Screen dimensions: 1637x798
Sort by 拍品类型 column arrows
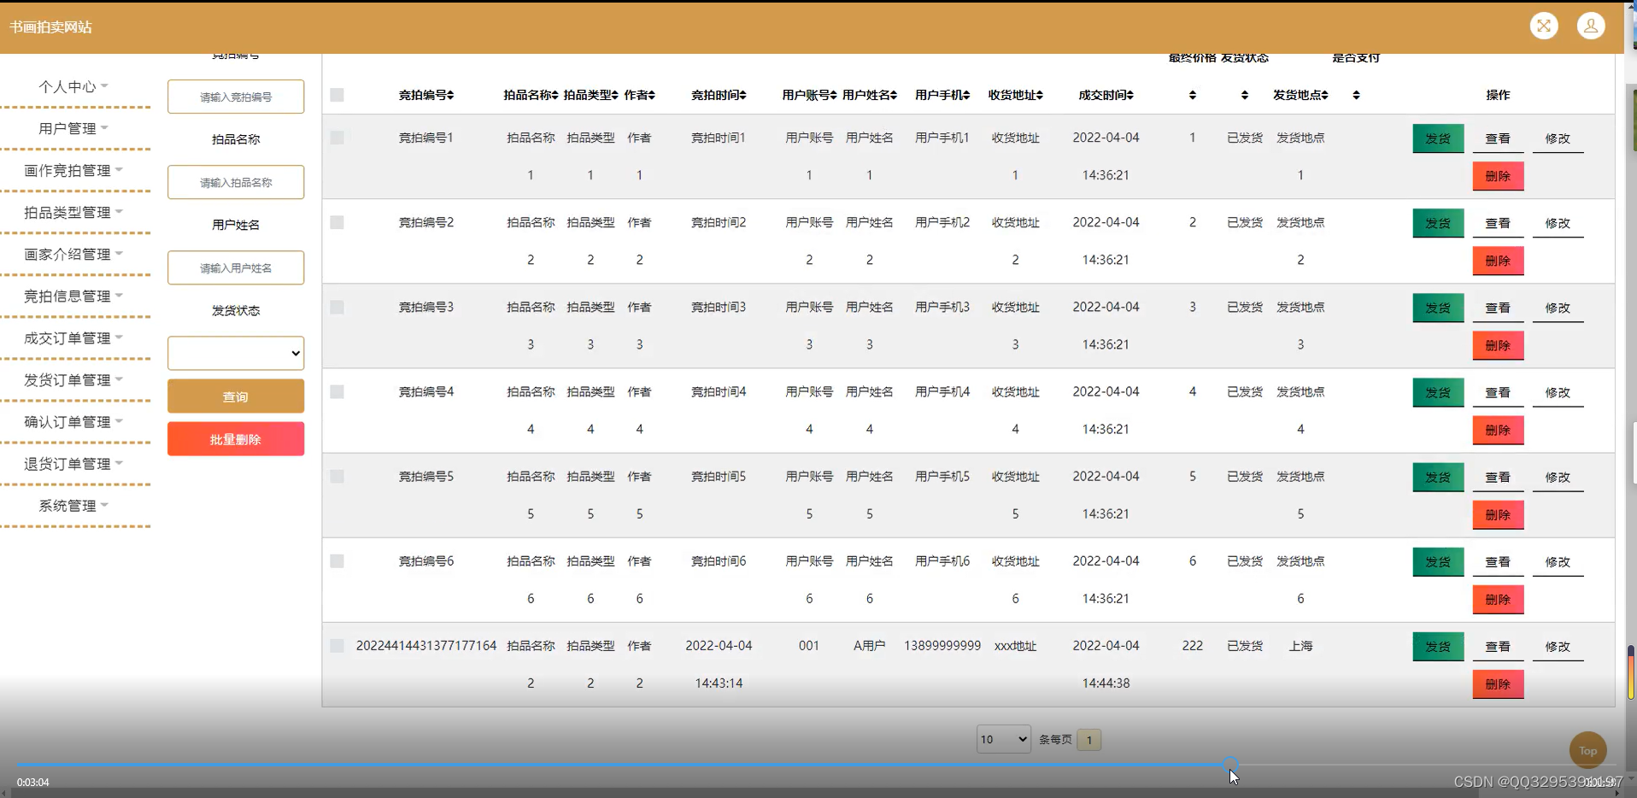[x=614, y=95]
